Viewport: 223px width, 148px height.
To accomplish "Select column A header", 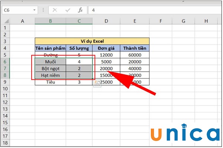I will 22,21.
